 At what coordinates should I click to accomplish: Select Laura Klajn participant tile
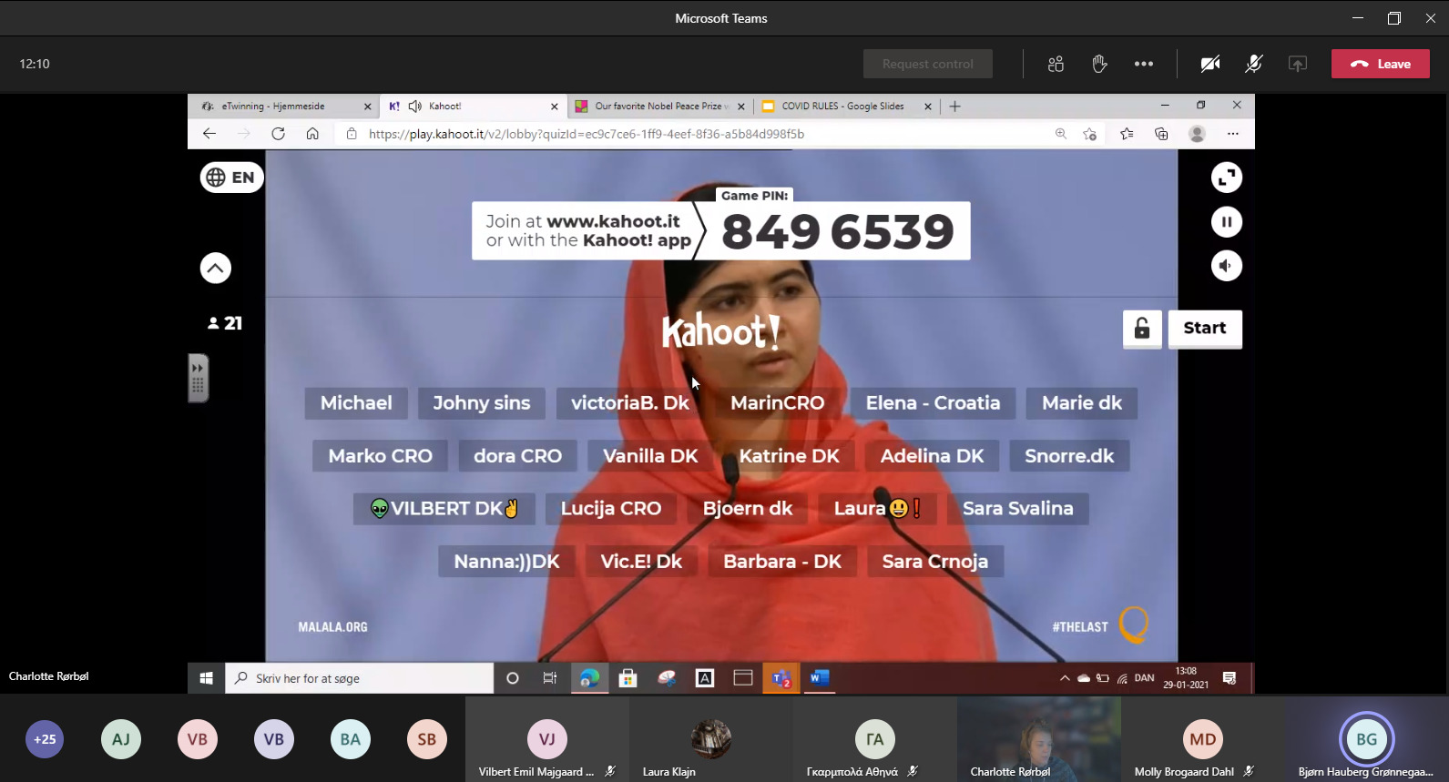710,739
